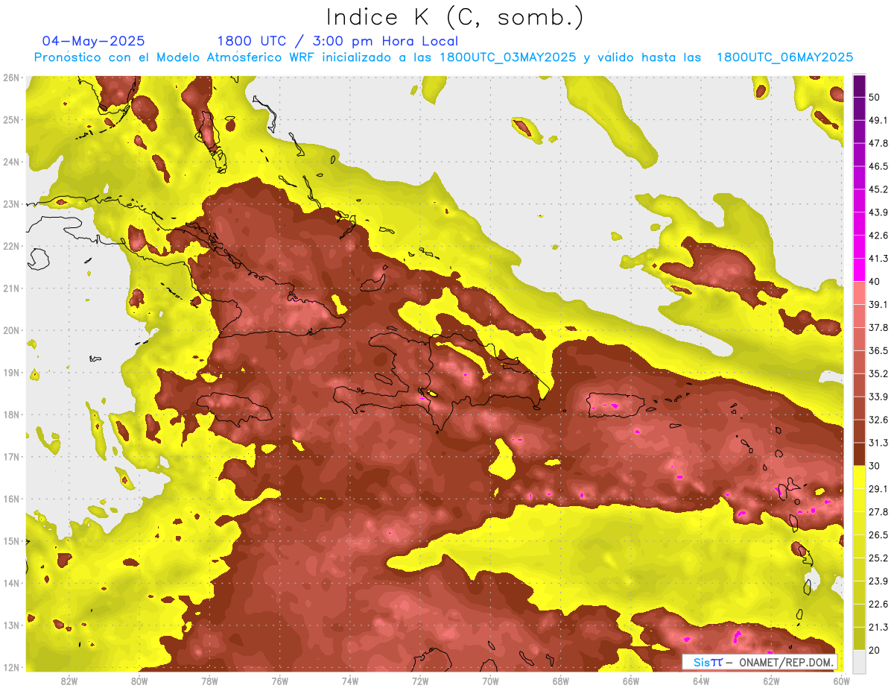The image size is (894, 691).
Task: Click longitude axis label '76W'
Action: pos(279,681)
